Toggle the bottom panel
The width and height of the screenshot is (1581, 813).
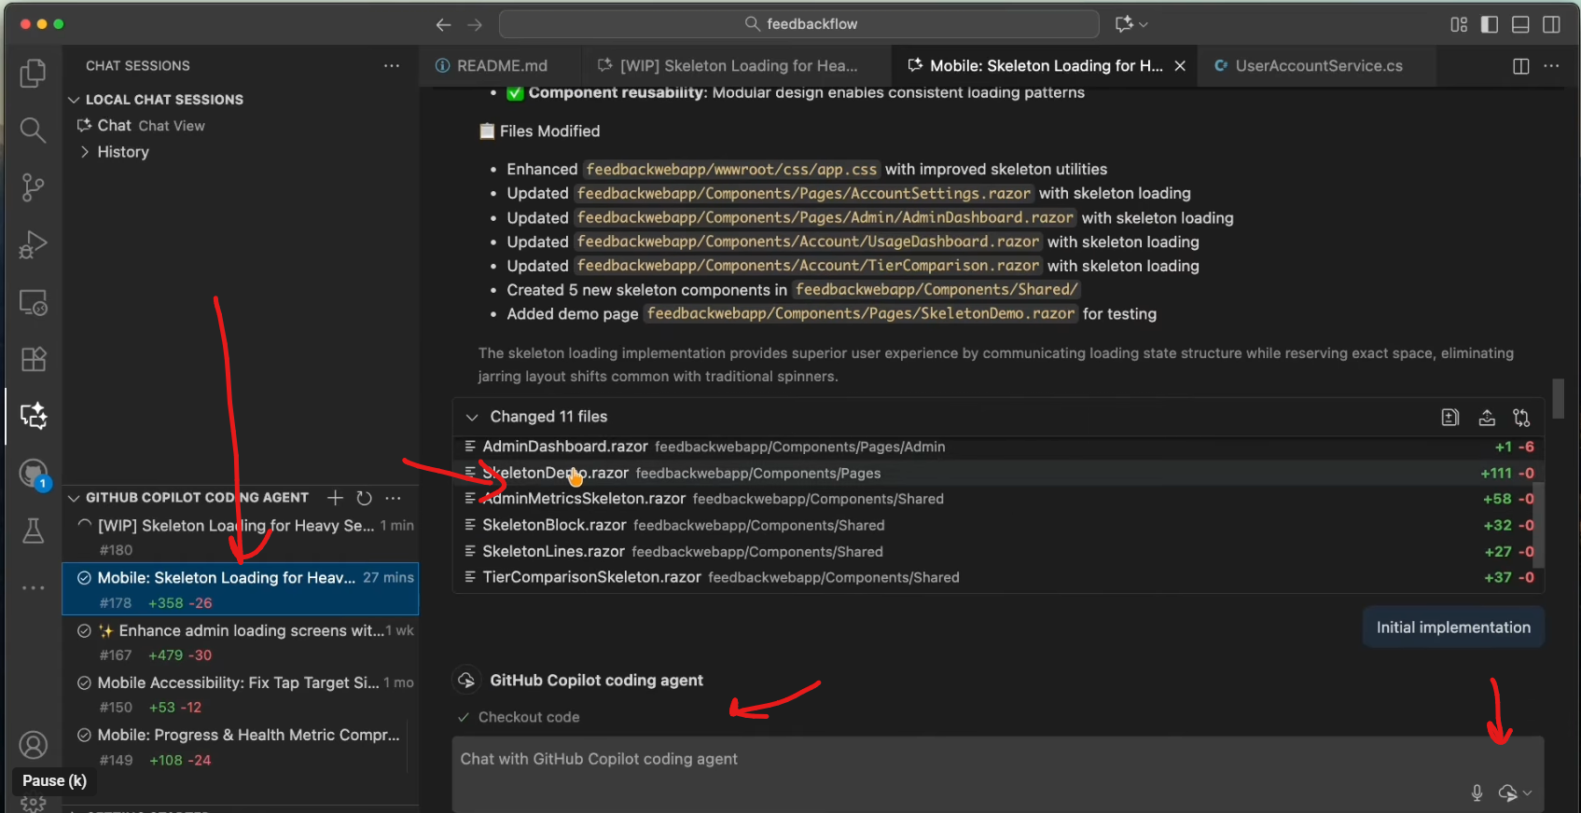(x=1520, y=24)
